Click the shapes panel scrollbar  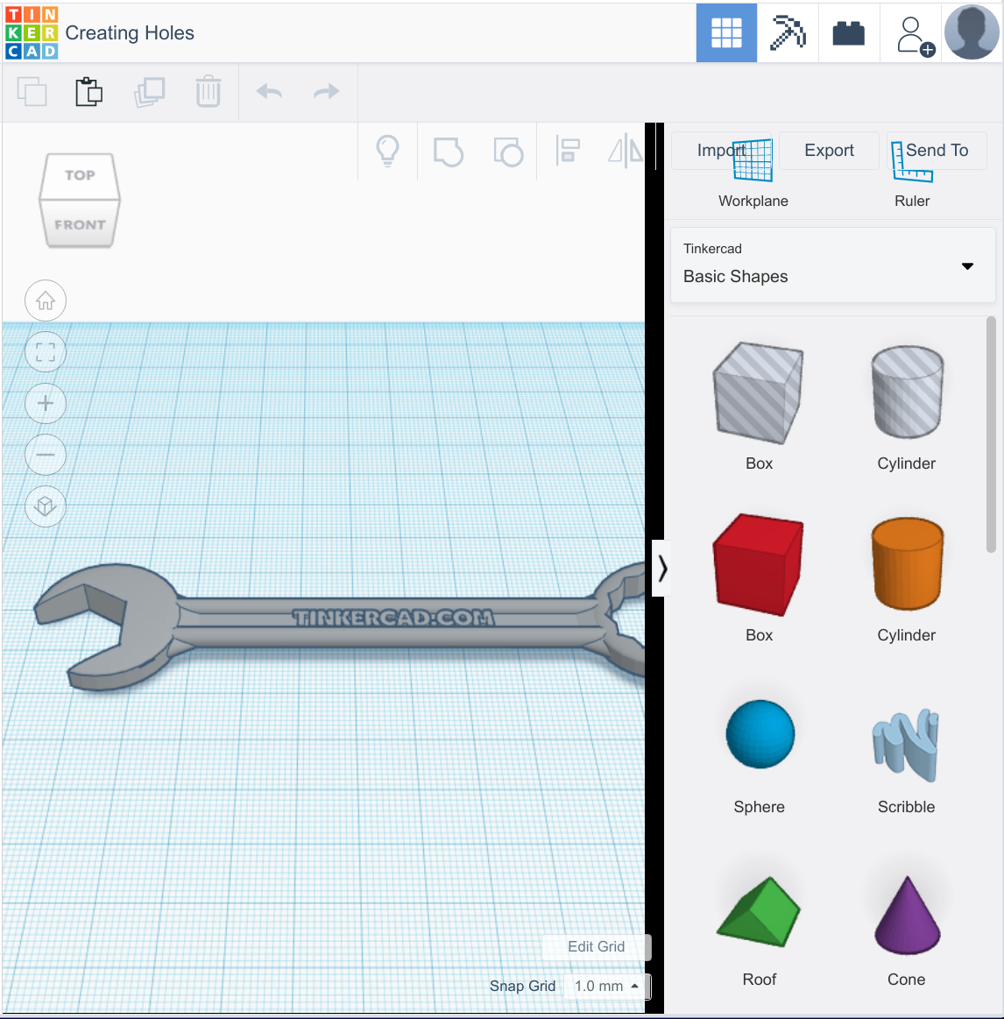990,434
